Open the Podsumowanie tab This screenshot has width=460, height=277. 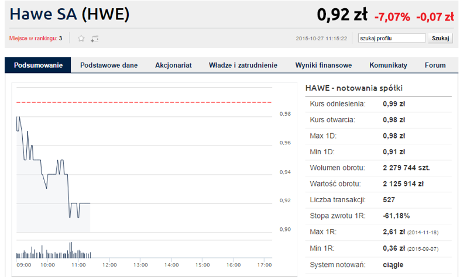38,65
